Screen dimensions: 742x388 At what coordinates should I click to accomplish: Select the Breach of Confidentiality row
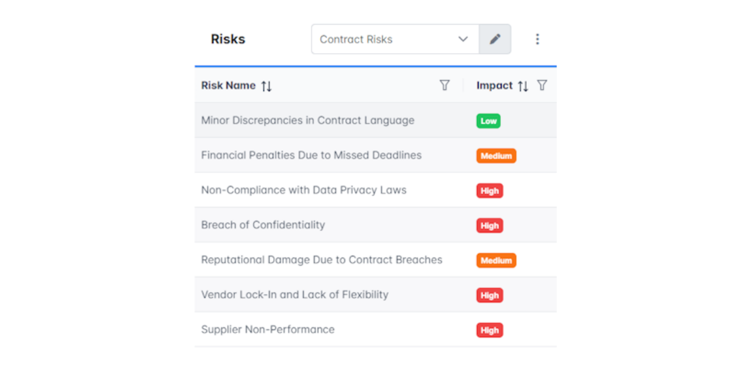pyautogui.click(x=375, y=225)
